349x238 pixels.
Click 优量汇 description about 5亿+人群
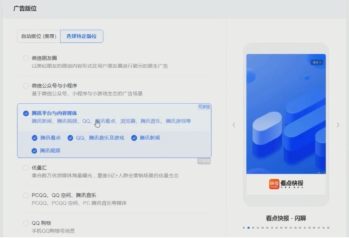click(105, 176)
